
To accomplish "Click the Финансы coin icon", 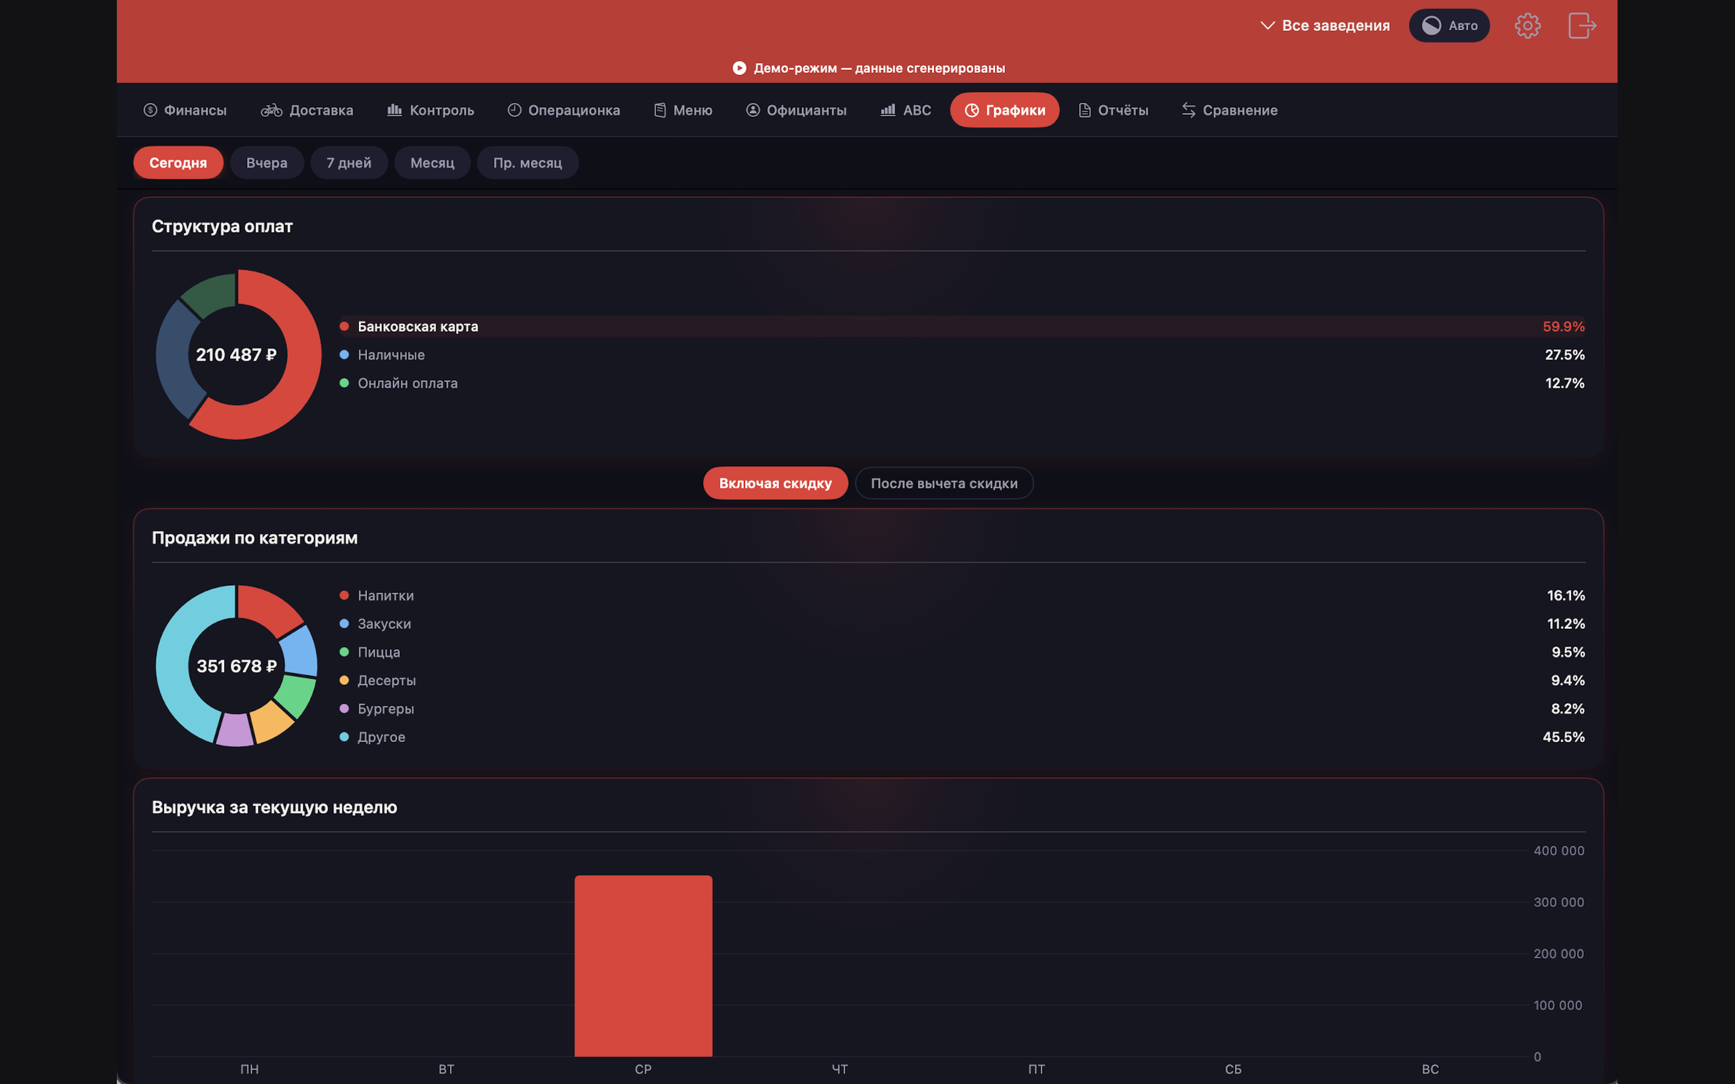I will [x=150, y=110].
